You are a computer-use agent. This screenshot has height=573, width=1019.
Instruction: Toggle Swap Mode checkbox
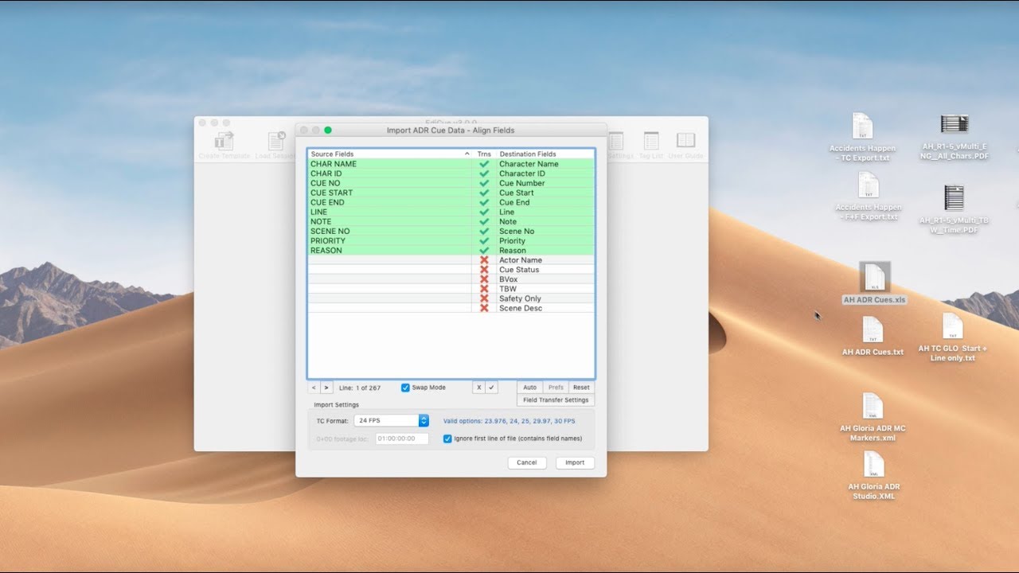[405, 388]
